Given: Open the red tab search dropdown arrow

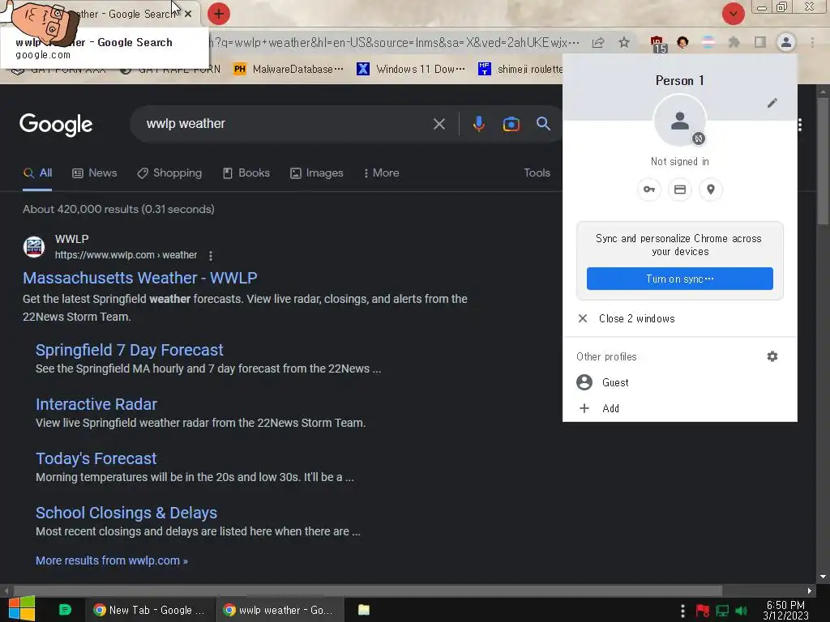Looking at the screenshot, I should point(733,14).
